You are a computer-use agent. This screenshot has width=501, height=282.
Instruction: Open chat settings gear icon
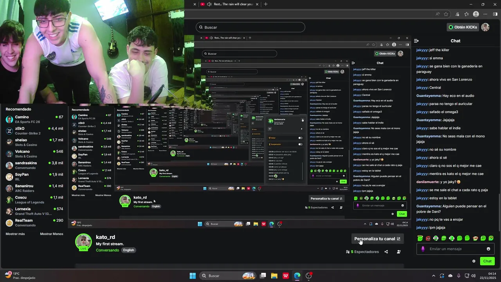point(474,261)
